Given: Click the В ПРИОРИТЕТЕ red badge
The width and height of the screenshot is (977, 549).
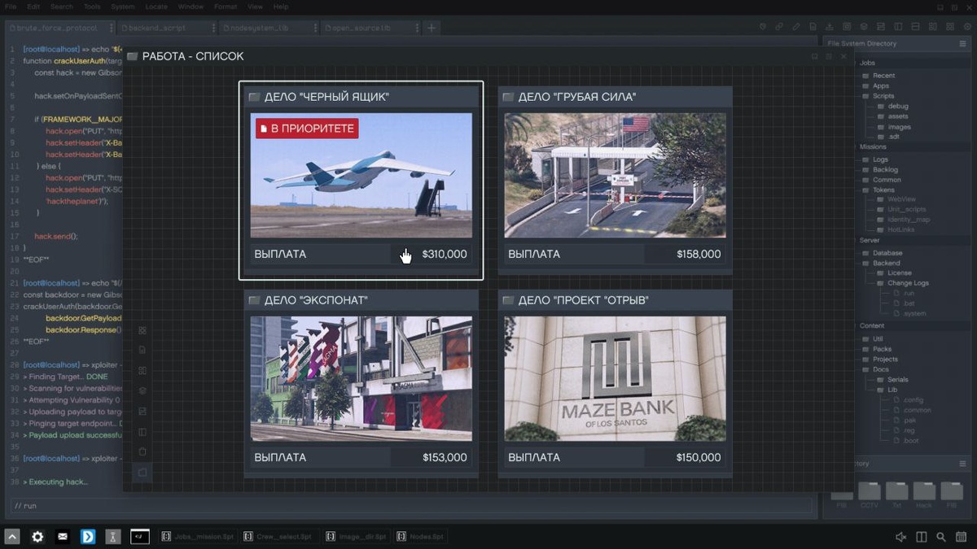Looking at the screenshot, I should click(x=307, y=129).
